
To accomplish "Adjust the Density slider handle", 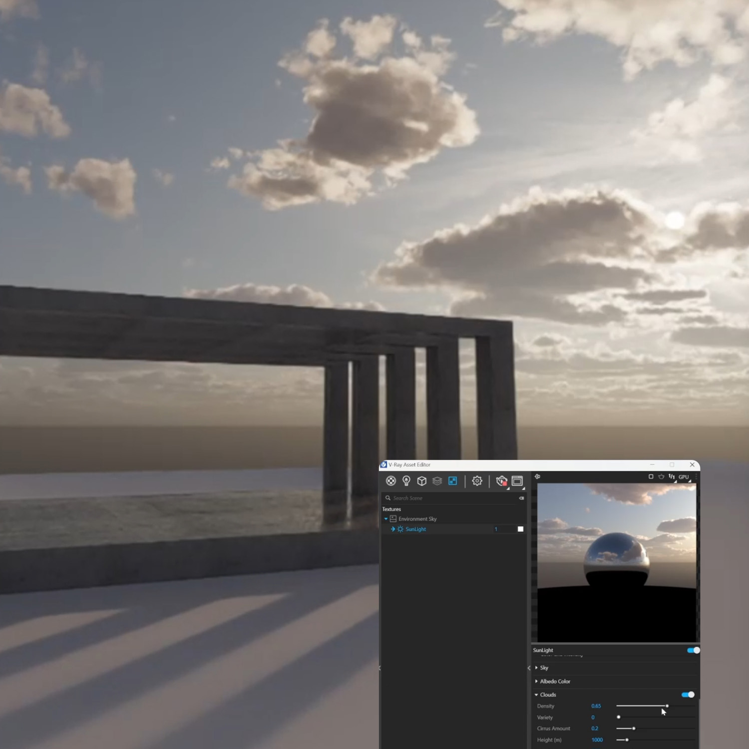I will point(667,706).
